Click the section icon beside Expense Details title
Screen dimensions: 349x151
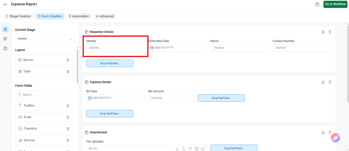(87, 82)
